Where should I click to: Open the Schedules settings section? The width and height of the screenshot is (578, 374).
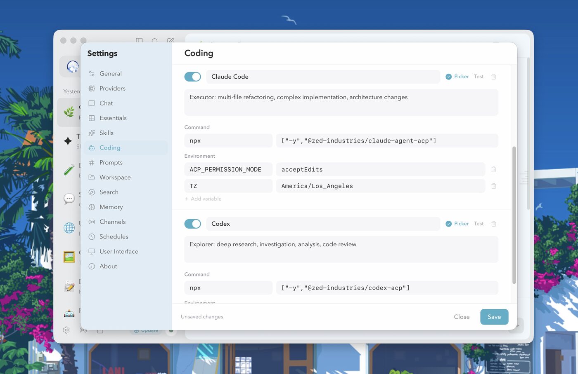pos(113,236)
